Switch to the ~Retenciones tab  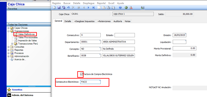(x=104, y=21)
